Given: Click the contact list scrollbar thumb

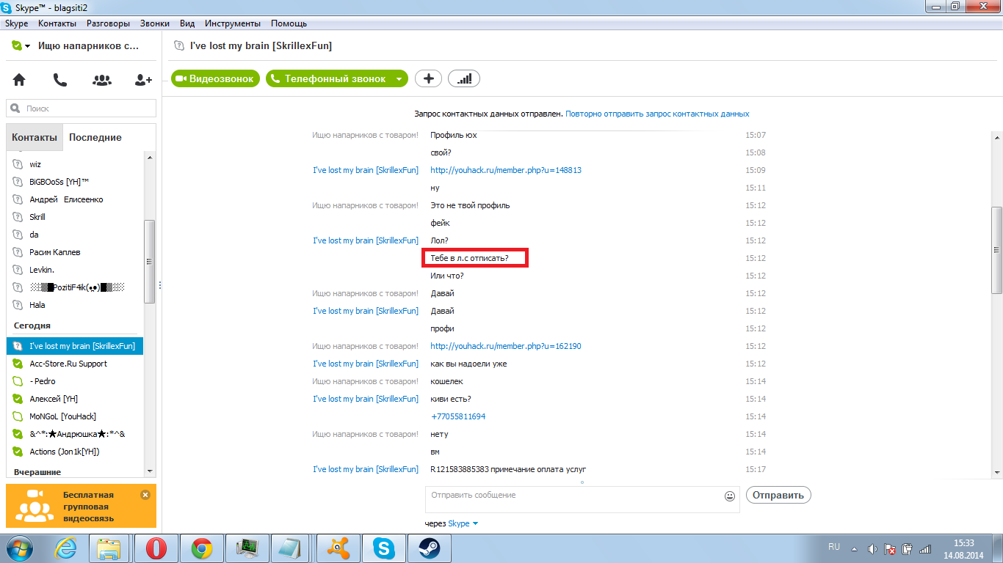Looking at the screenshot, I should coord(150,261).
